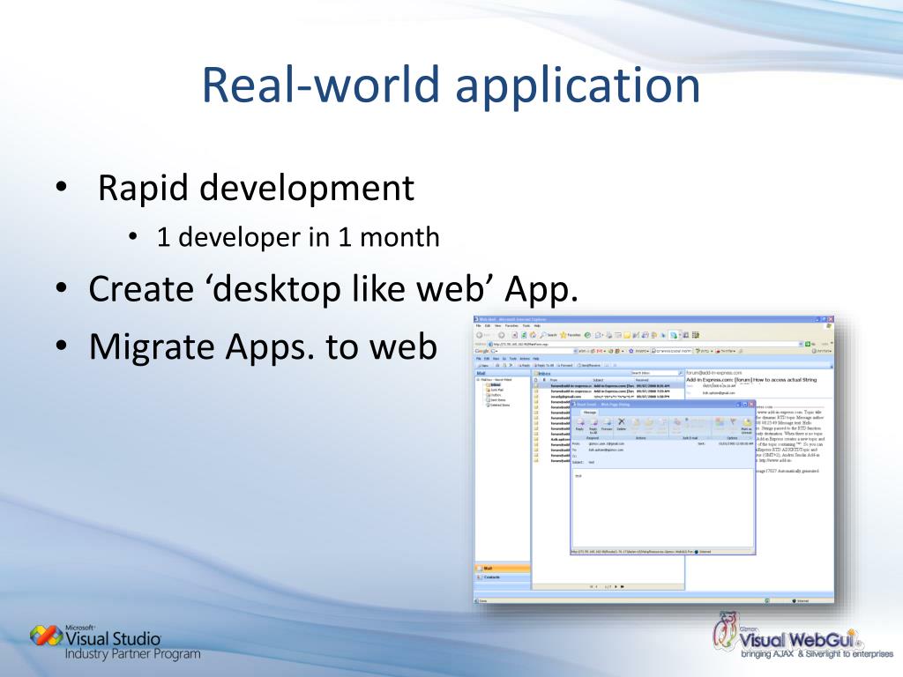Screen dimensions: 903x677
Task: Click the embedded web mail screenshot thumbnail
Action: (x=653, y=459)
